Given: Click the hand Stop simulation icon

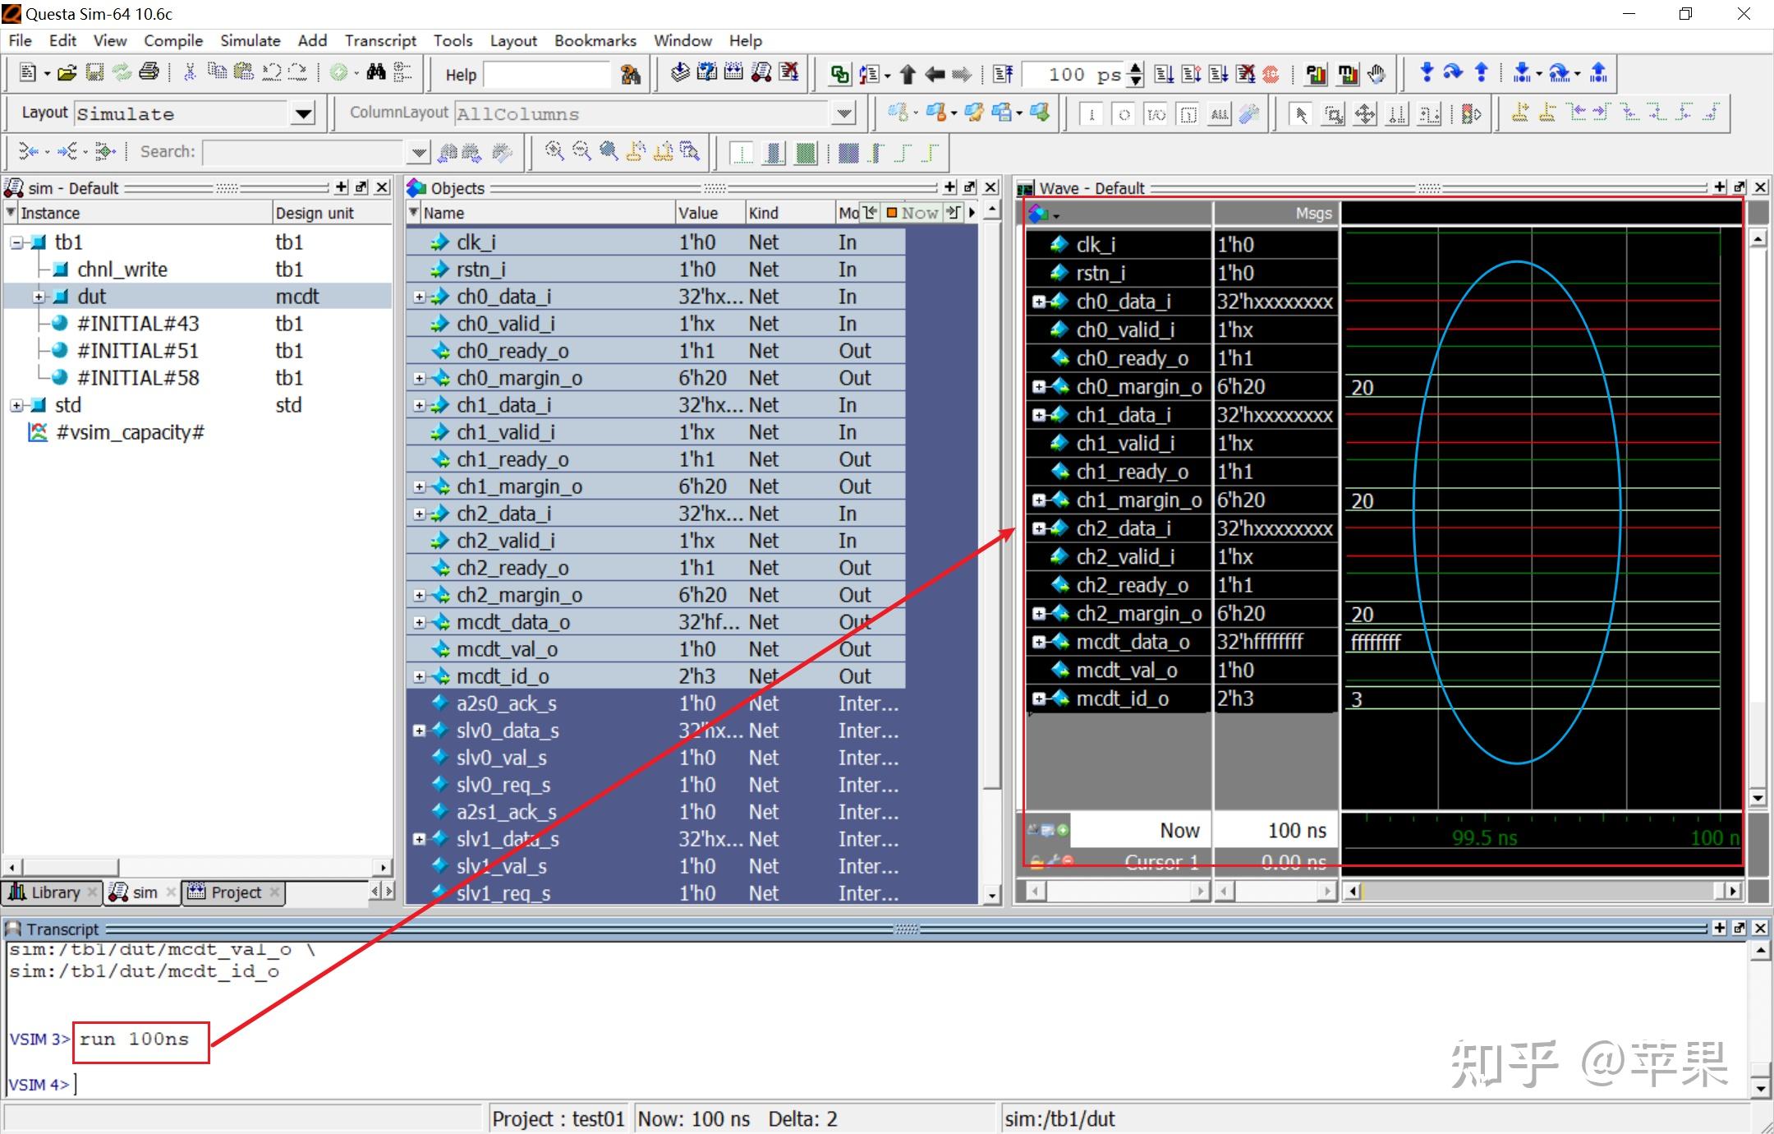Looking at the screenshot, I should (1377, 74).
